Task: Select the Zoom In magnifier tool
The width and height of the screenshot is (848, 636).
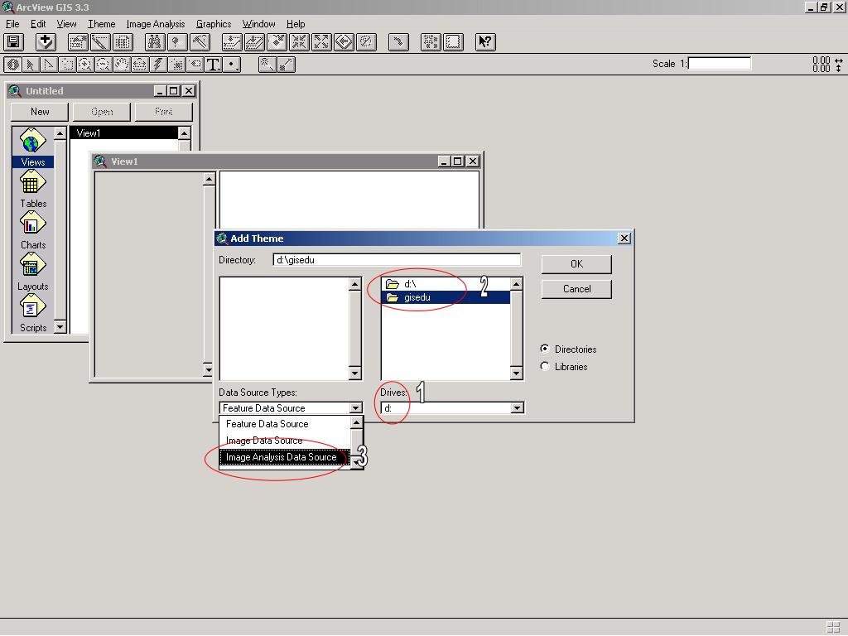Action: click(x=85, y=65)
